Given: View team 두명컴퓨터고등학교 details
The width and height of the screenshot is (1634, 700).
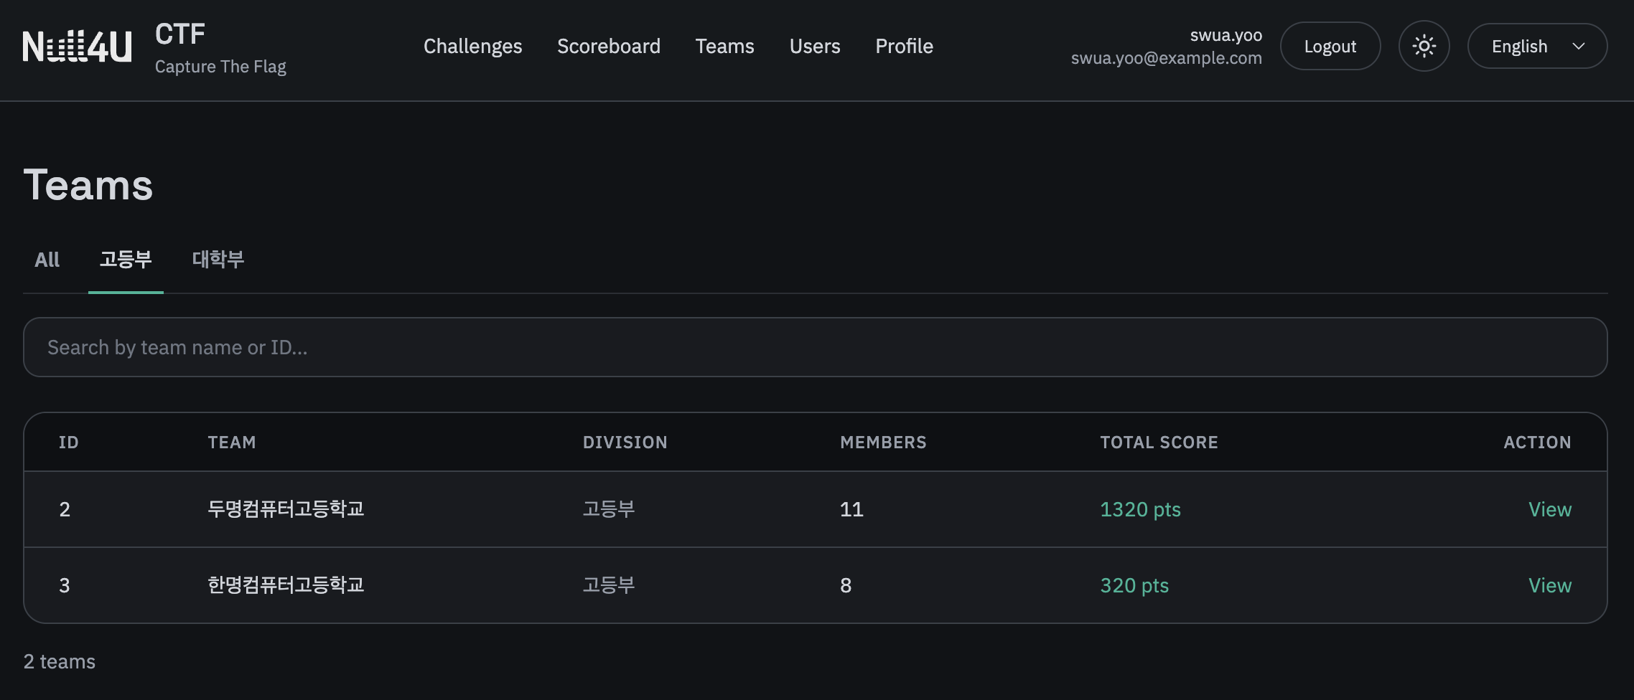Looking at the screenshot, I should (1549, 509).
